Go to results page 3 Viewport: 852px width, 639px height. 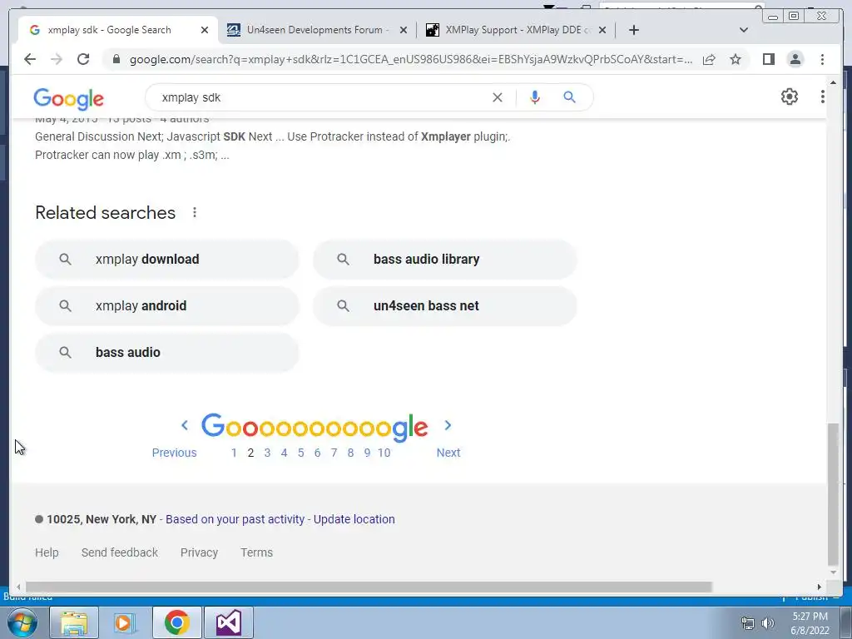(x=267, y=453)
